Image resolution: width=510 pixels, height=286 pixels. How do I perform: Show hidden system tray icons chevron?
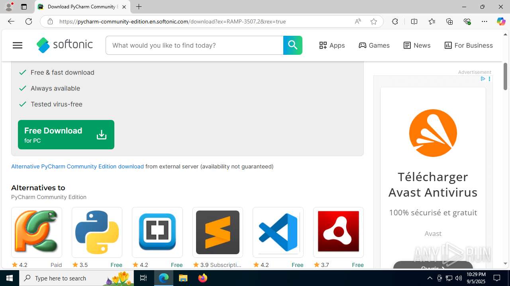[x=430, y=278]
